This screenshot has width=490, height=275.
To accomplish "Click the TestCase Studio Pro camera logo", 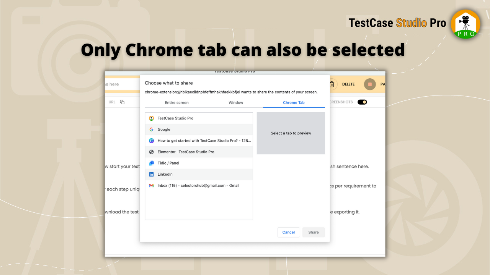I will [465, 24].
